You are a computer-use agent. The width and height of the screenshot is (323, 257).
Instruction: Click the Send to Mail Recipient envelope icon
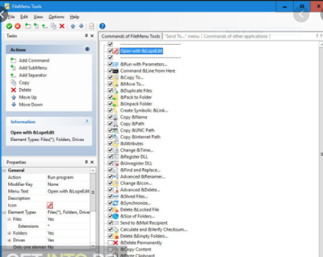click(116, 223)
